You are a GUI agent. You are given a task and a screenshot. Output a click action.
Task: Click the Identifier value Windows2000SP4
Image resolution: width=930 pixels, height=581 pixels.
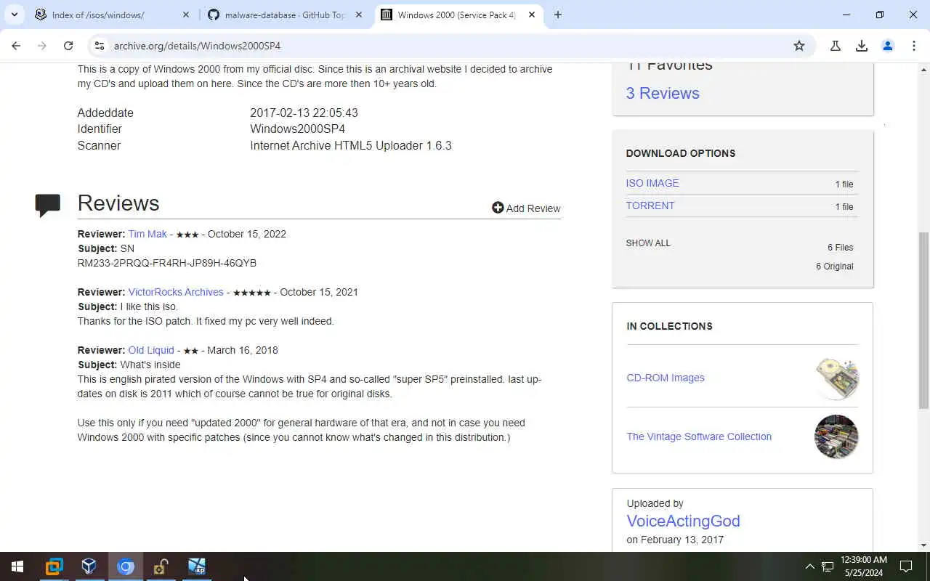(x=297, y=129)
